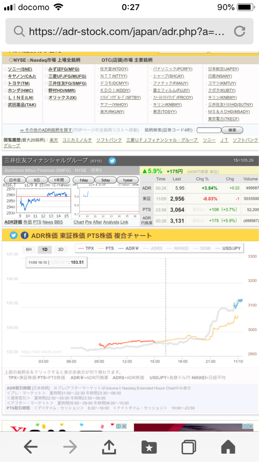
Task: Click Facebook icon in composite chart header
Action: point(25,235)
